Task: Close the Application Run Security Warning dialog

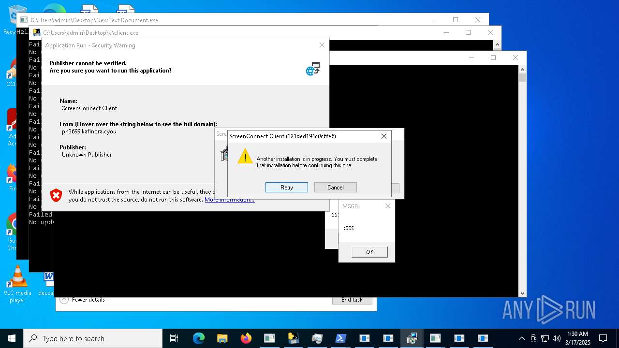Action: pos(322,45)
